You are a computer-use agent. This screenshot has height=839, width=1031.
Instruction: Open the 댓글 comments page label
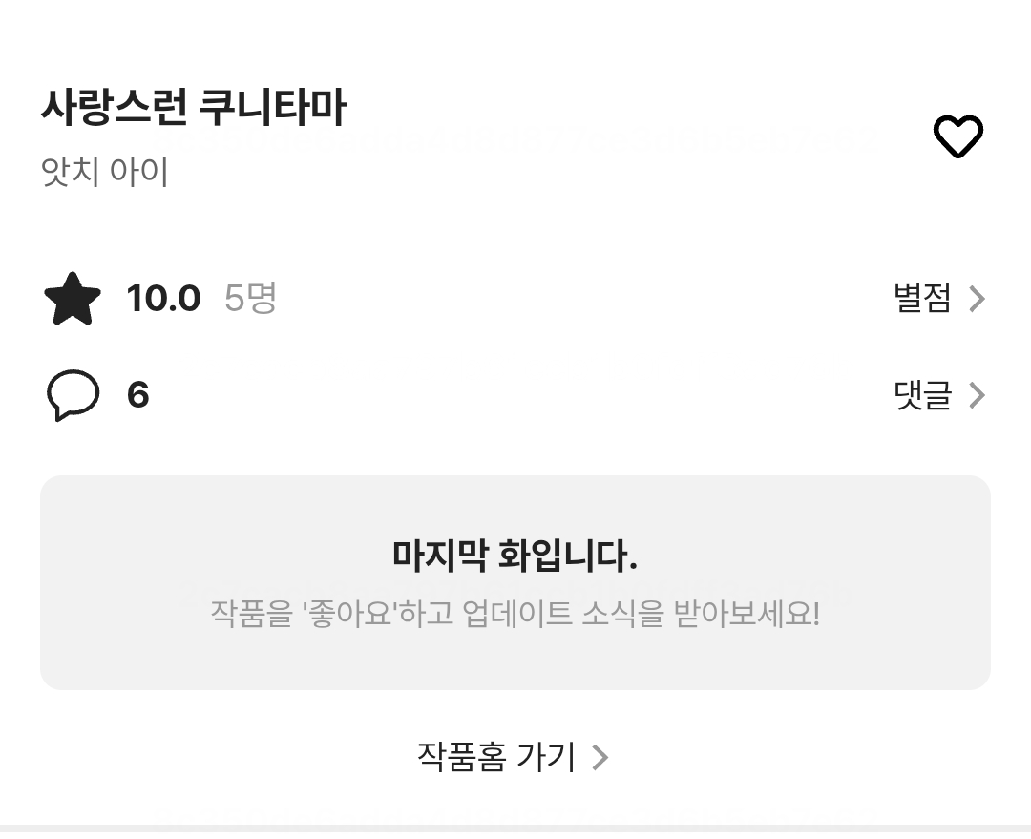(x=922, y=394)
